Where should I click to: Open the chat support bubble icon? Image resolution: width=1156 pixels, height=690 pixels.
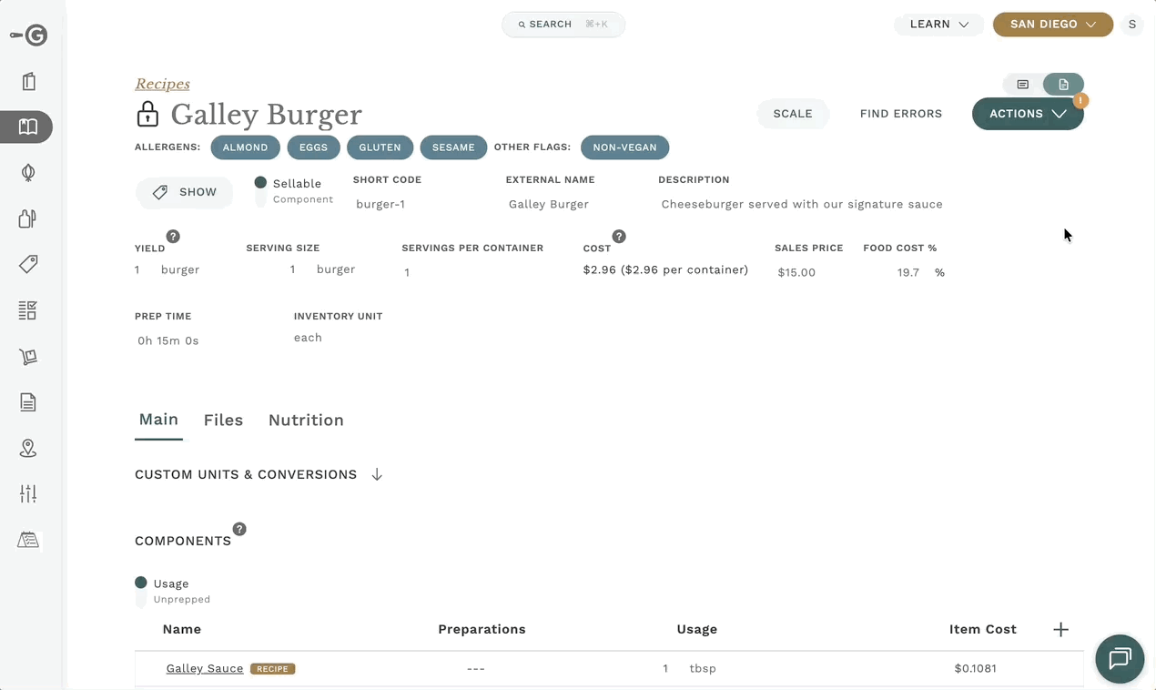click(x=1120, y=658)
